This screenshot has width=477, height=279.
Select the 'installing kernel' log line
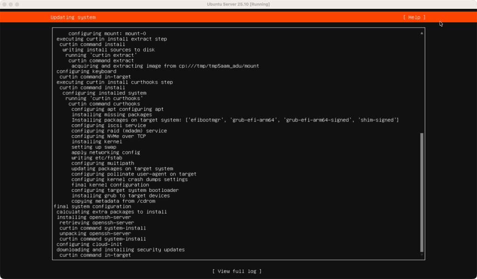[96, 142]
